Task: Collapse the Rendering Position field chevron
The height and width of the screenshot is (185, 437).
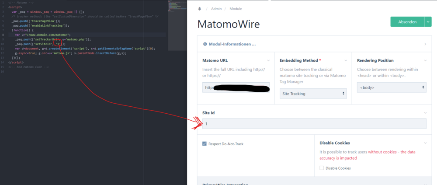Action: click(424, 60)
